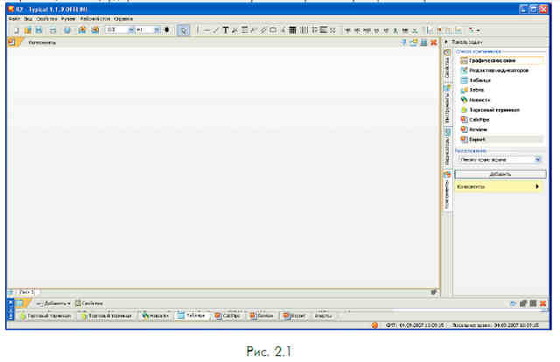Open the placement combo box in side panel
This screenshot has height=362, width=560.
(x=500, y=160)
